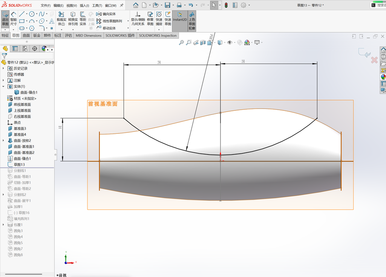The image size is (386, 277).
Task: Toggle 上色草图轮廓 shaded sketch contours
Action: tap(192, 21)
